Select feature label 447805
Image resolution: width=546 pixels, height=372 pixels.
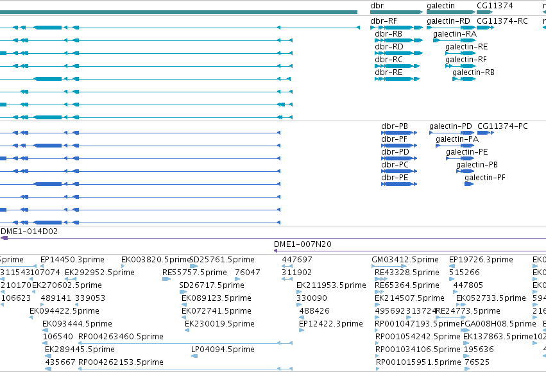(x=468, y=285)
